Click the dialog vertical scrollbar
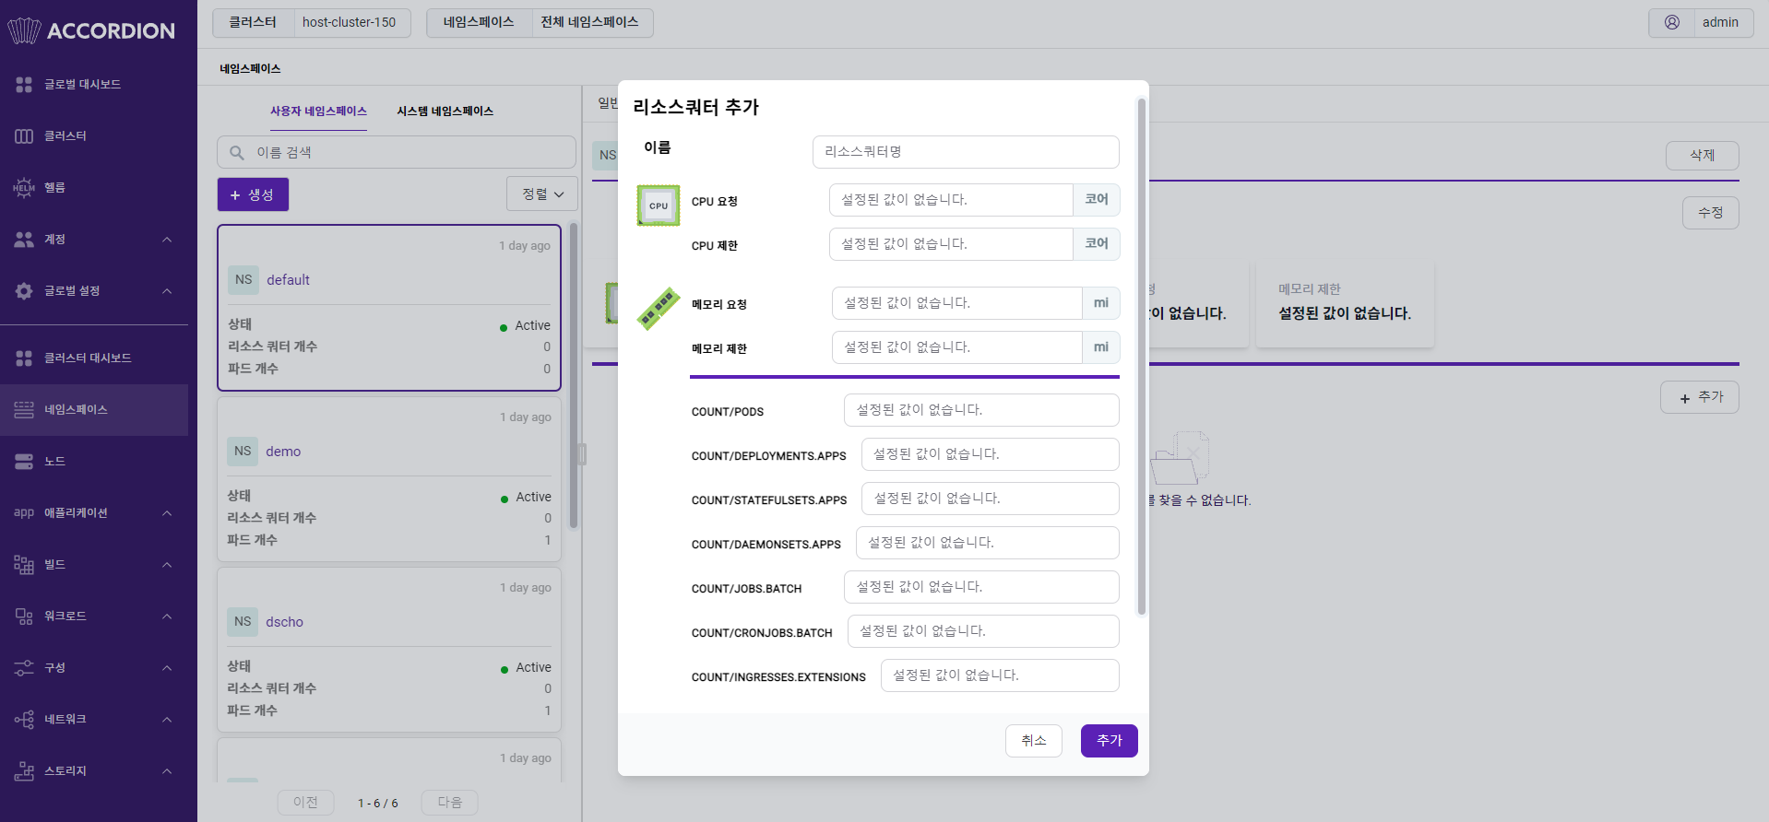Viewport: 1769px width, 822px height. tap(1141, 357)
